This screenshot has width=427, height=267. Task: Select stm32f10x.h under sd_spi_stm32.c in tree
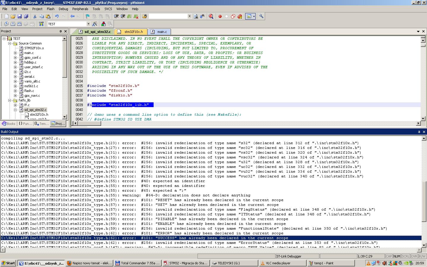[39, 115]
